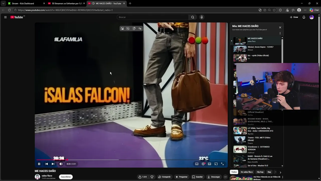Open the salas flaco channel avatar
Screen dimensions: 321x181
[x=37, y=177]
